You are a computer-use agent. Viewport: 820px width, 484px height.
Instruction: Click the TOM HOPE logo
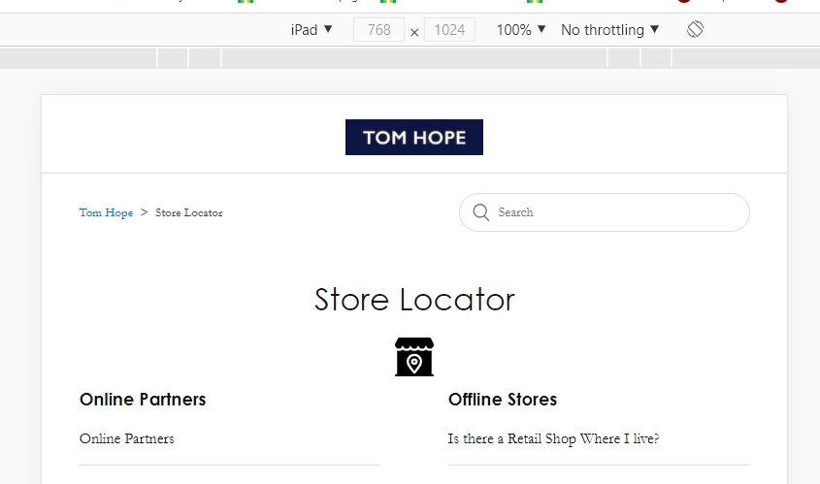pos(414,138)
